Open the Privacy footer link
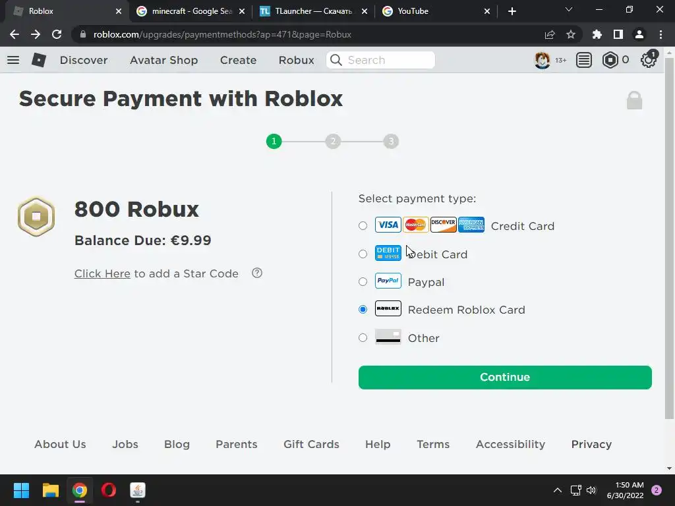 (x=591, y=444)
